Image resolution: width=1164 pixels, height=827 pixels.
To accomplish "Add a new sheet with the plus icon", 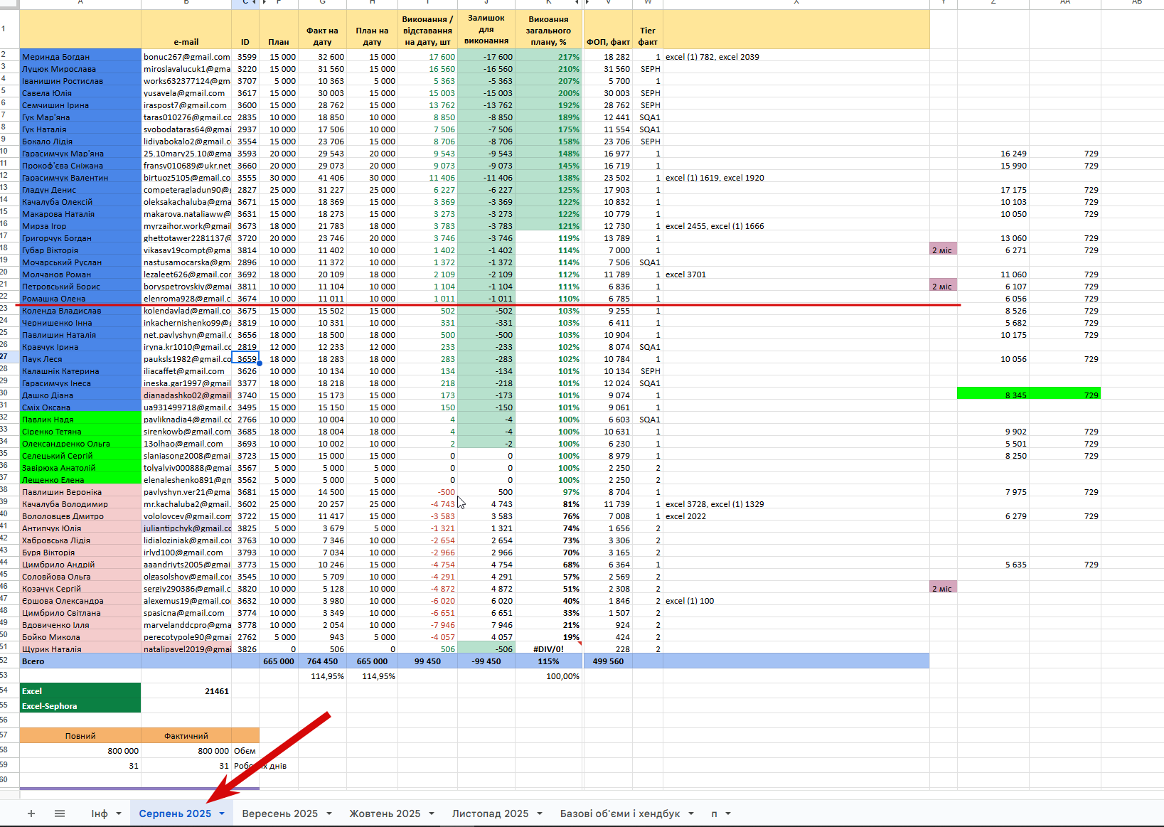I will tap(31, 813).
